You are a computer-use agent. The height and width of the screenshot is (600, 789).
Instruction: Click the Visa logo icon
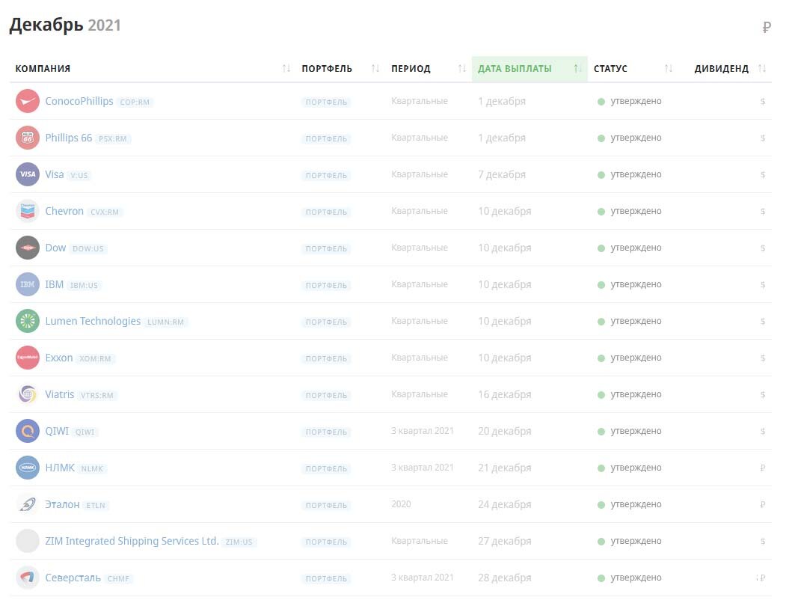point(28,174)
